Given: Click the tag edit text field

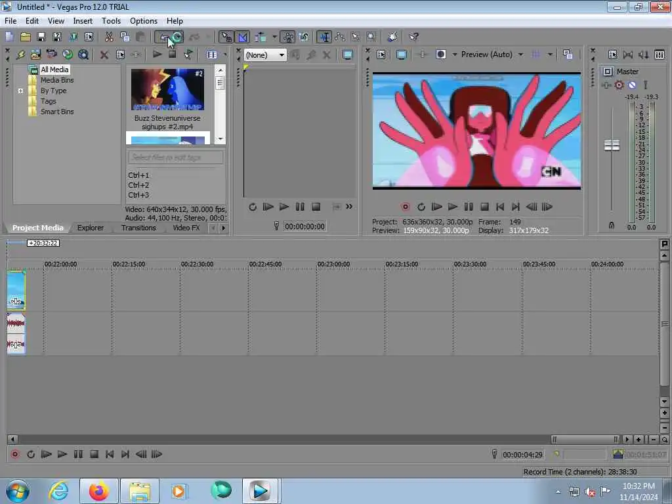Looking at the screenshot, I should pos(176,157).
